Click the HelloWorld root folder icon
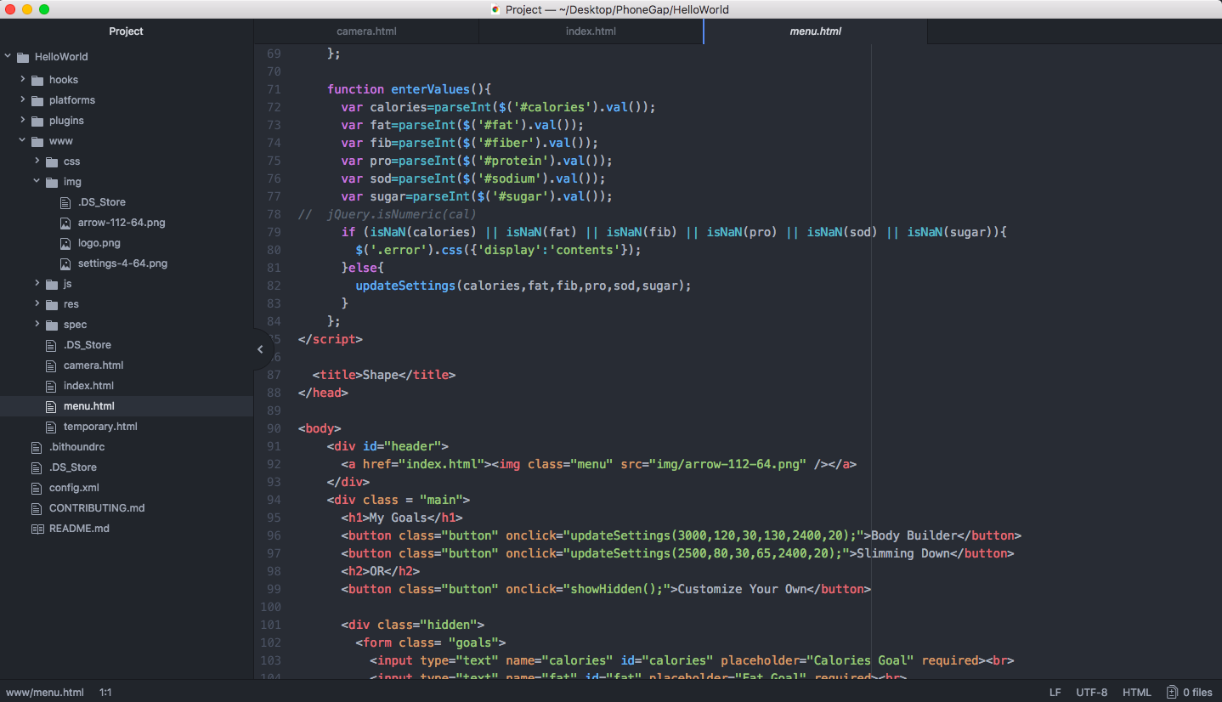This screenshot has height=702, width=1222. (23, 57)
